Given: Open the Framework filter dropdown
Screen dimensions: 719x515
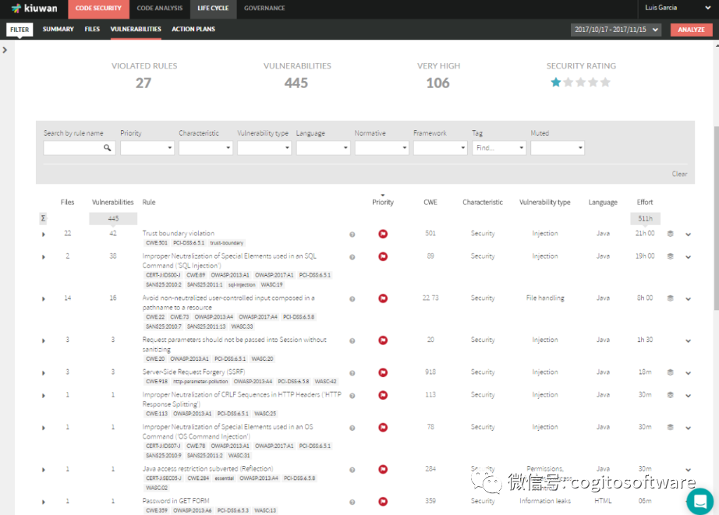Looking at the screenshot, I should pyautogui.click(x=440, y=147).
